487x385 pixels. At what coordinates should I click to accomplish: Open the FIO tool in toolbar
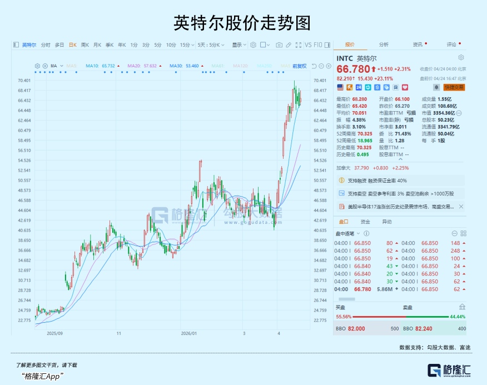tap(318, 45)
